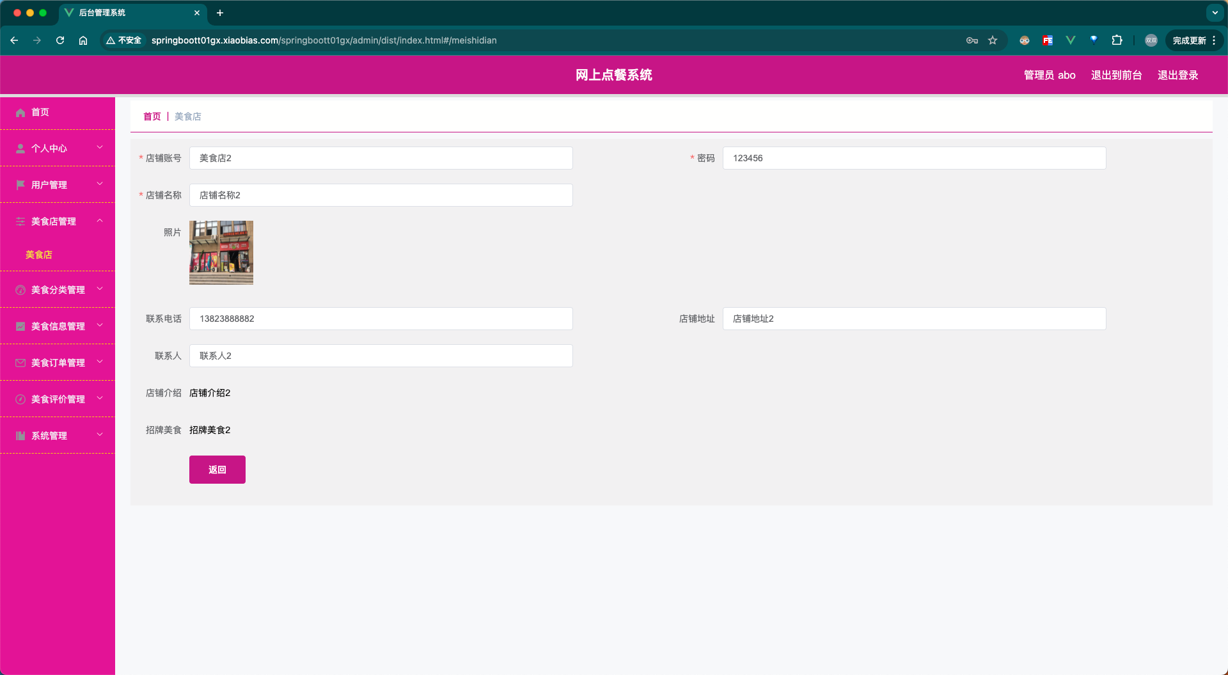Reload the page with refresh icon
The image size is (1228, 675).
coord(60,40)
